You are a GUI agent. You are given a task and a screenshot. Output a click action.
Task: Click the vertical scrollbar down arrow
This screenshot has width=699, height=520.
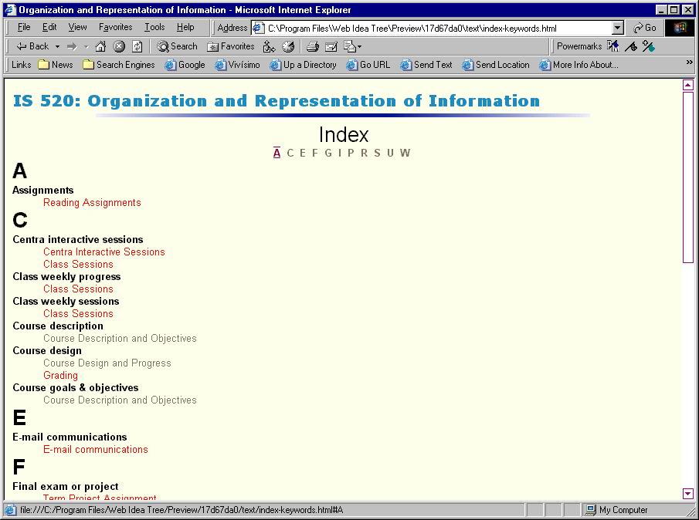point(688,494)
